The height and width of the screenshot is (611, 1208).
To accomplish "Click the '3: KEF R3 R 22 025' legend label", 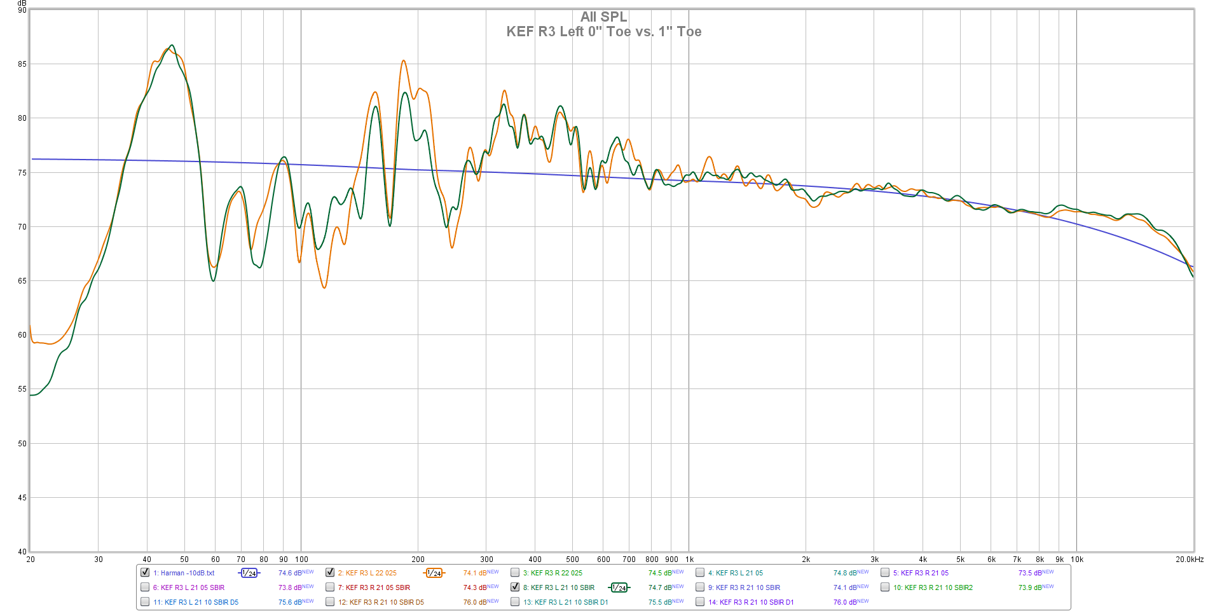I will (553, 573).
